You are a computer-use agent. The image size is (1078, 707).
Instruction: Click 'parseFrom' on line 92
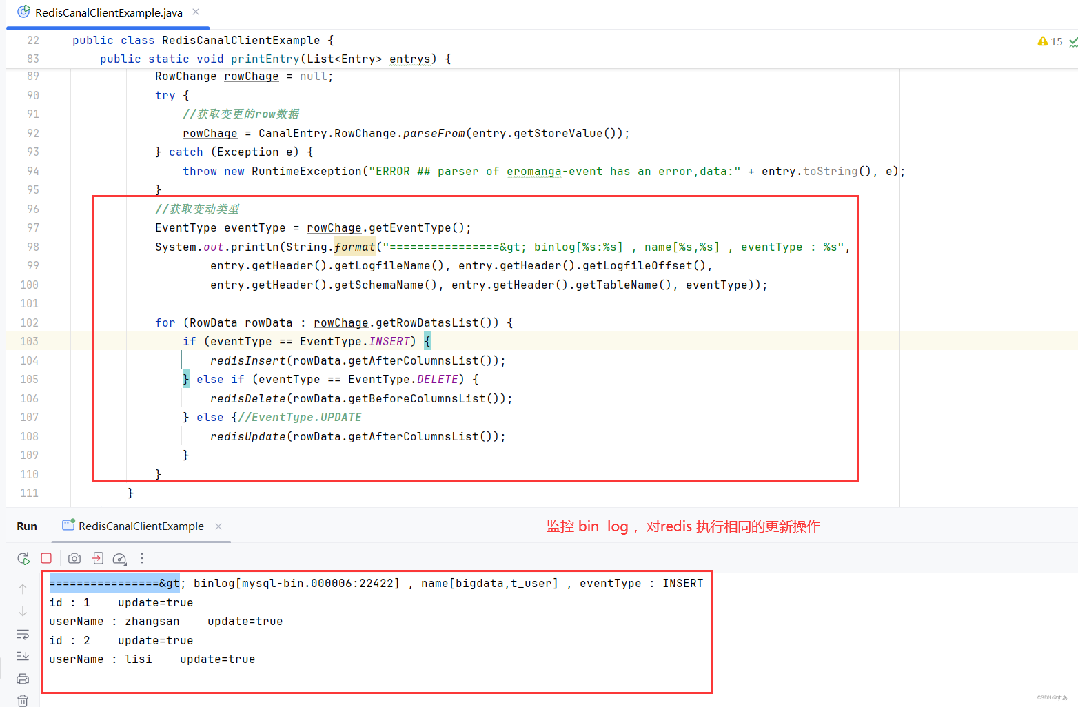434,133
